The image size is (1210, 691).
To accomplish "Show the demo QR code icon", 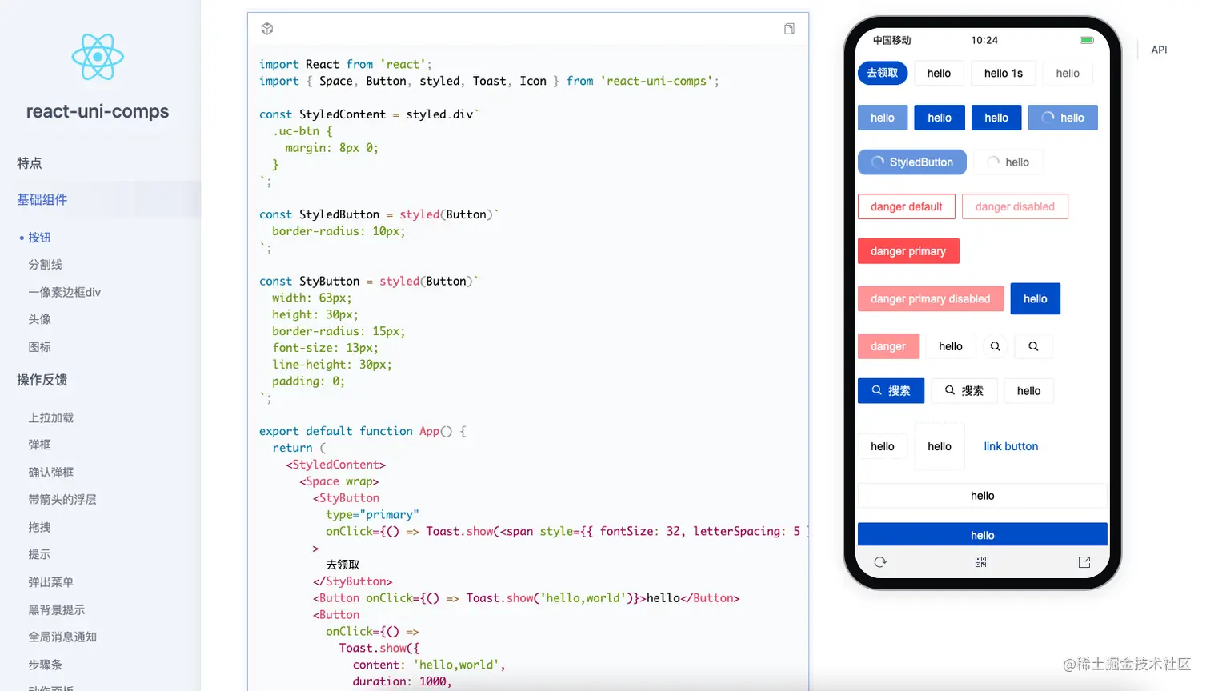I will tap(980, 562).
